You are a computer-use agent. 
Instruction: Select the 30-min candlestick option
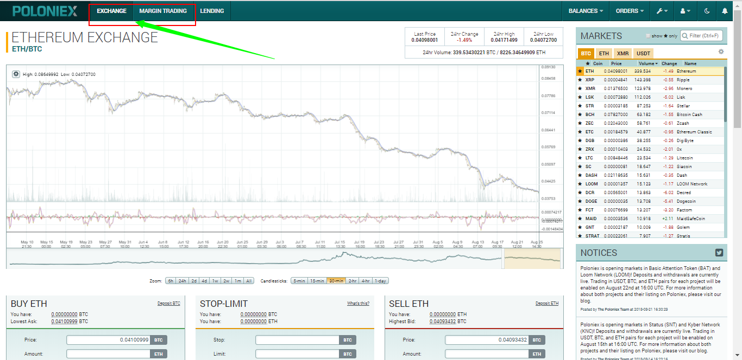tap(336, 281)
